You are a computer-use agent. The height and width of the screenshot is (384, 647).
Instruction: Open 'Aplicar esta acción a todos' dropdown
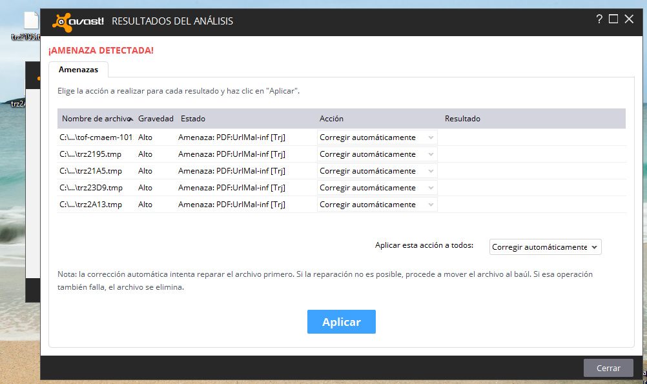pos(545,247)
